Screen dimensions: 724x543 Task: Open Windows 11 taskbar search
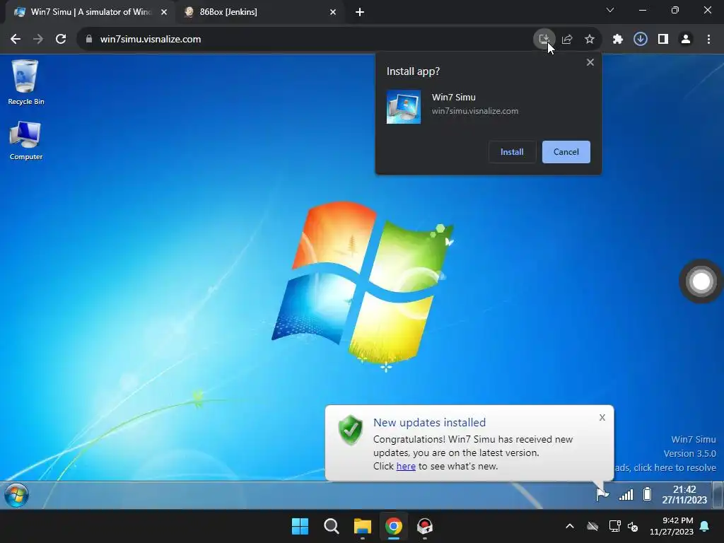tap(331, 526)
